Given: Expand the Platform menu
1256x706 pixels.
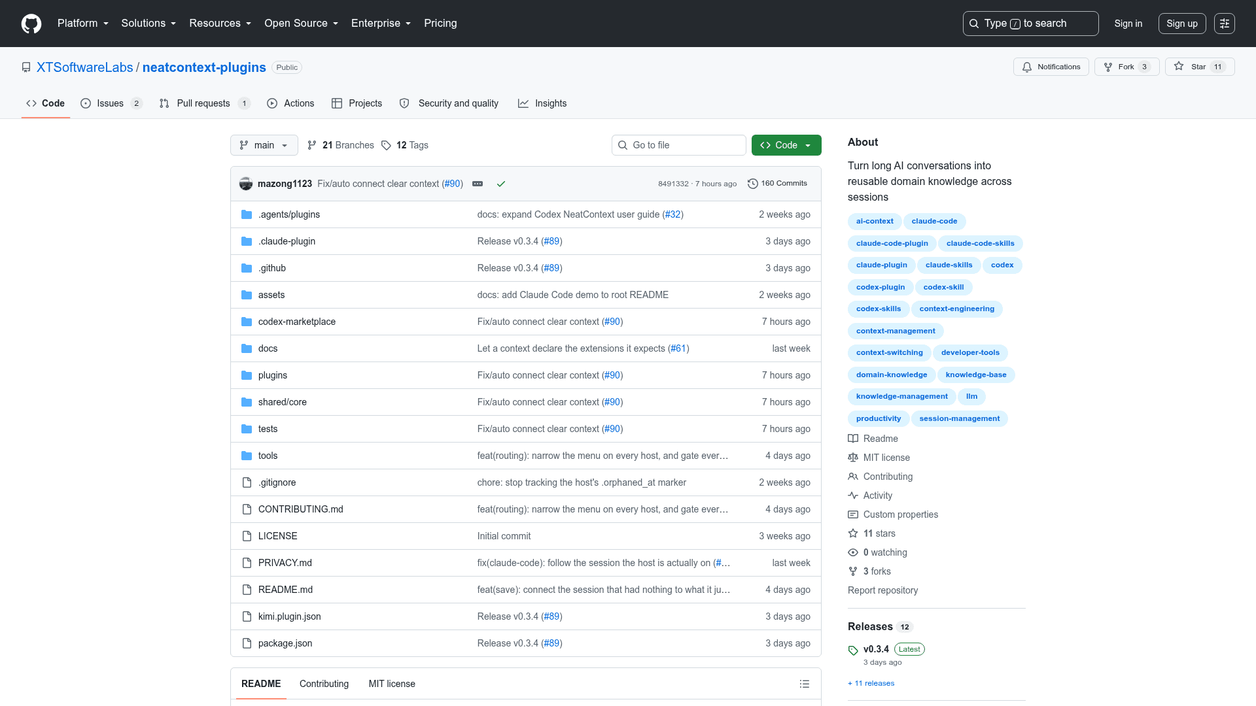Looking at the screenshot, I should (83, 24).
